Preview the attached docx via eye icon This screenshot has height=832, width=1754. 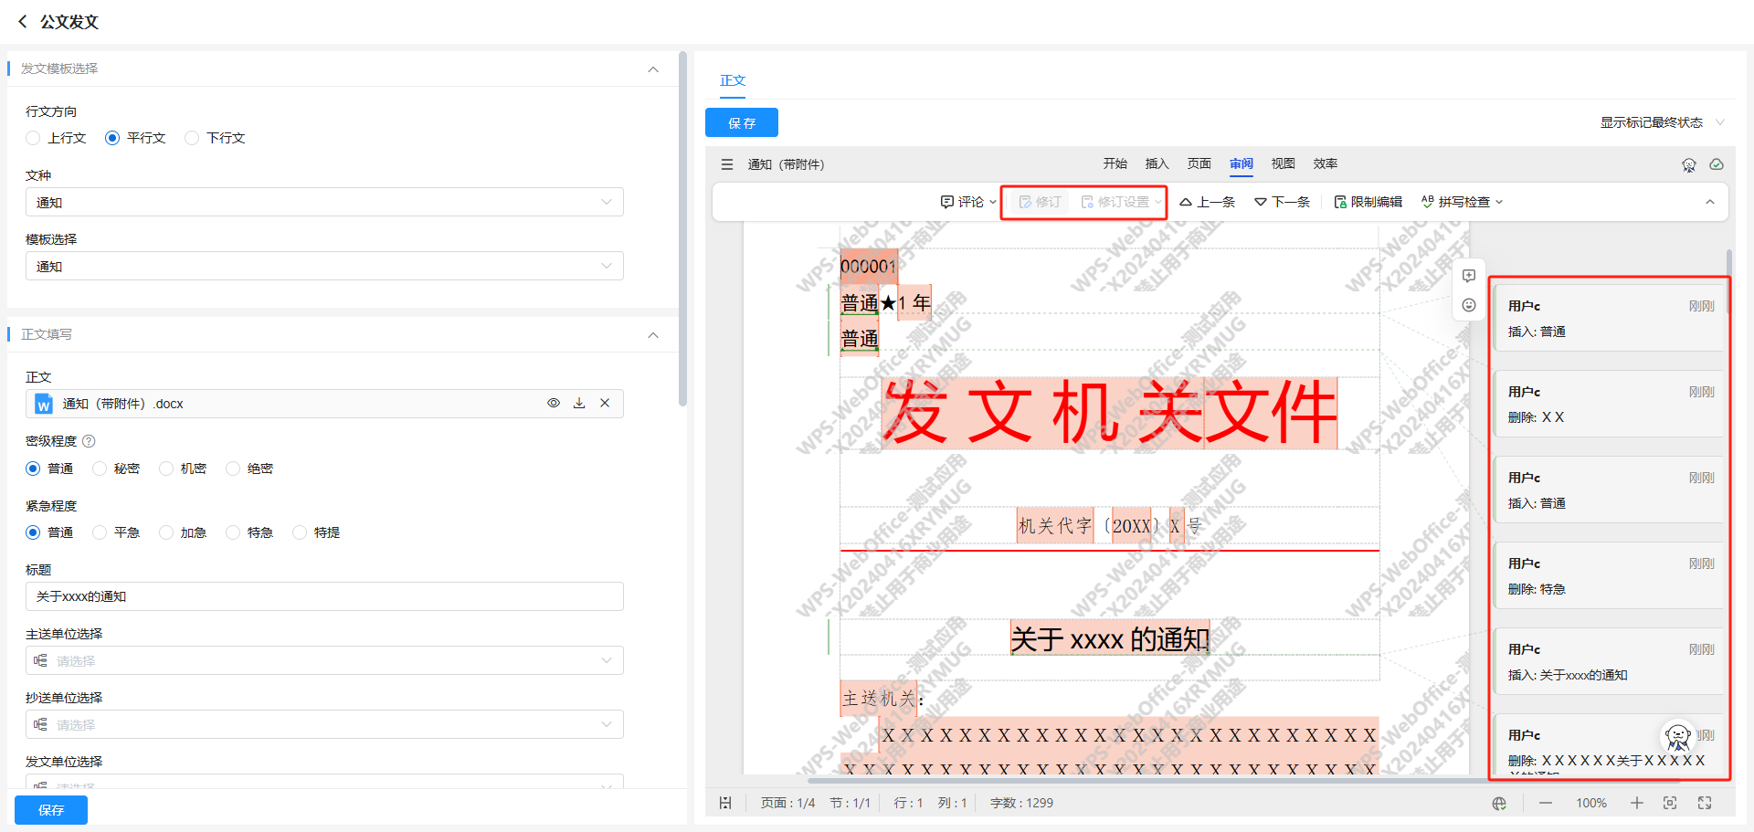coord(554,403)
